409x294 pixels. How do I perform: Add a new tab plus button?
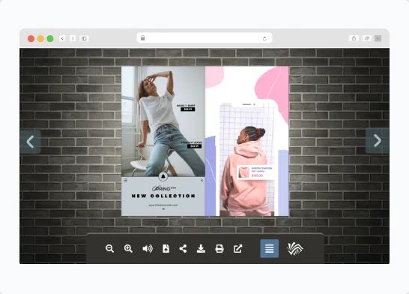[378, 38]
